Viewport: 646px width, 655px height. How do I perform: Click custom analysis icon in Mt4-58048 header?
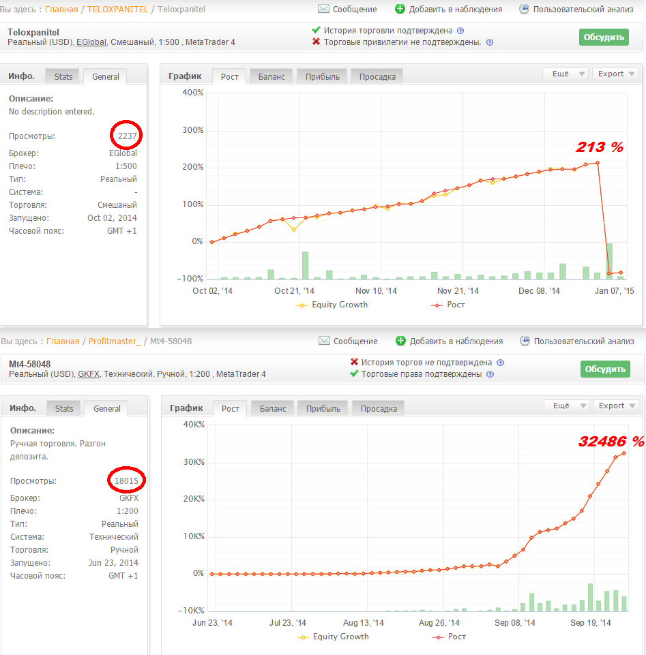[x=525, y=341]
